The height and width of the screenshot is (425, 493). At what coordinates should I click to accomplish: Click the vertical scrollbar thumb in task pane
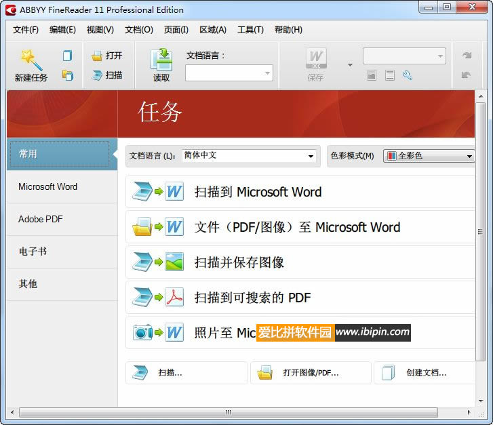click(x=480, y=232)
